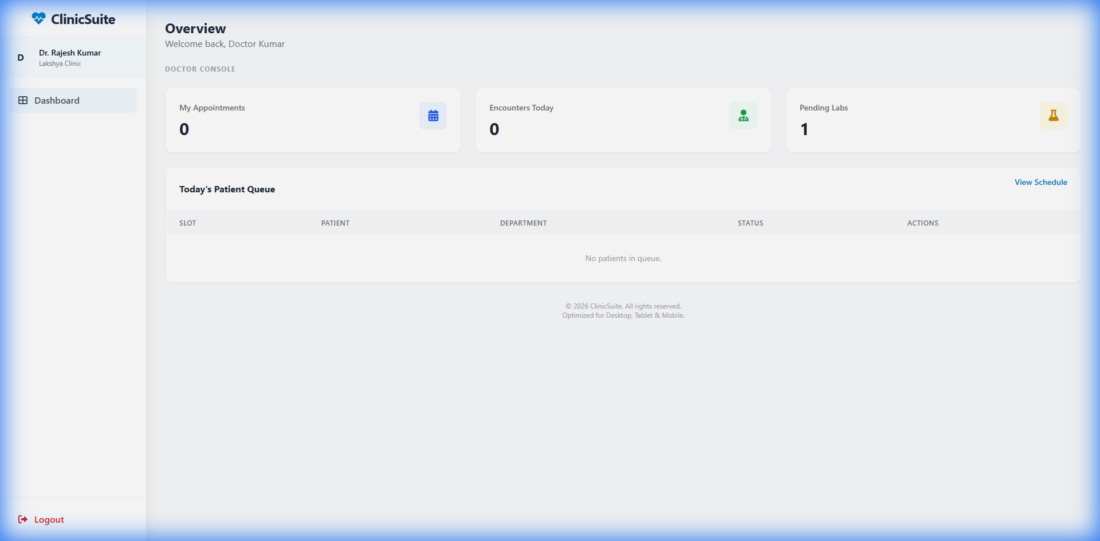This screenshot has width=1100, height=541.
Task: Click the Encounters Today stat card
Action: click(x=623, y=120)
